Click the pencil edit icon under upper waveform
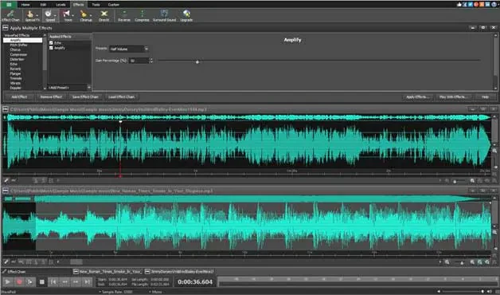This screenshot has width=500, height=295. coord(6,180)
